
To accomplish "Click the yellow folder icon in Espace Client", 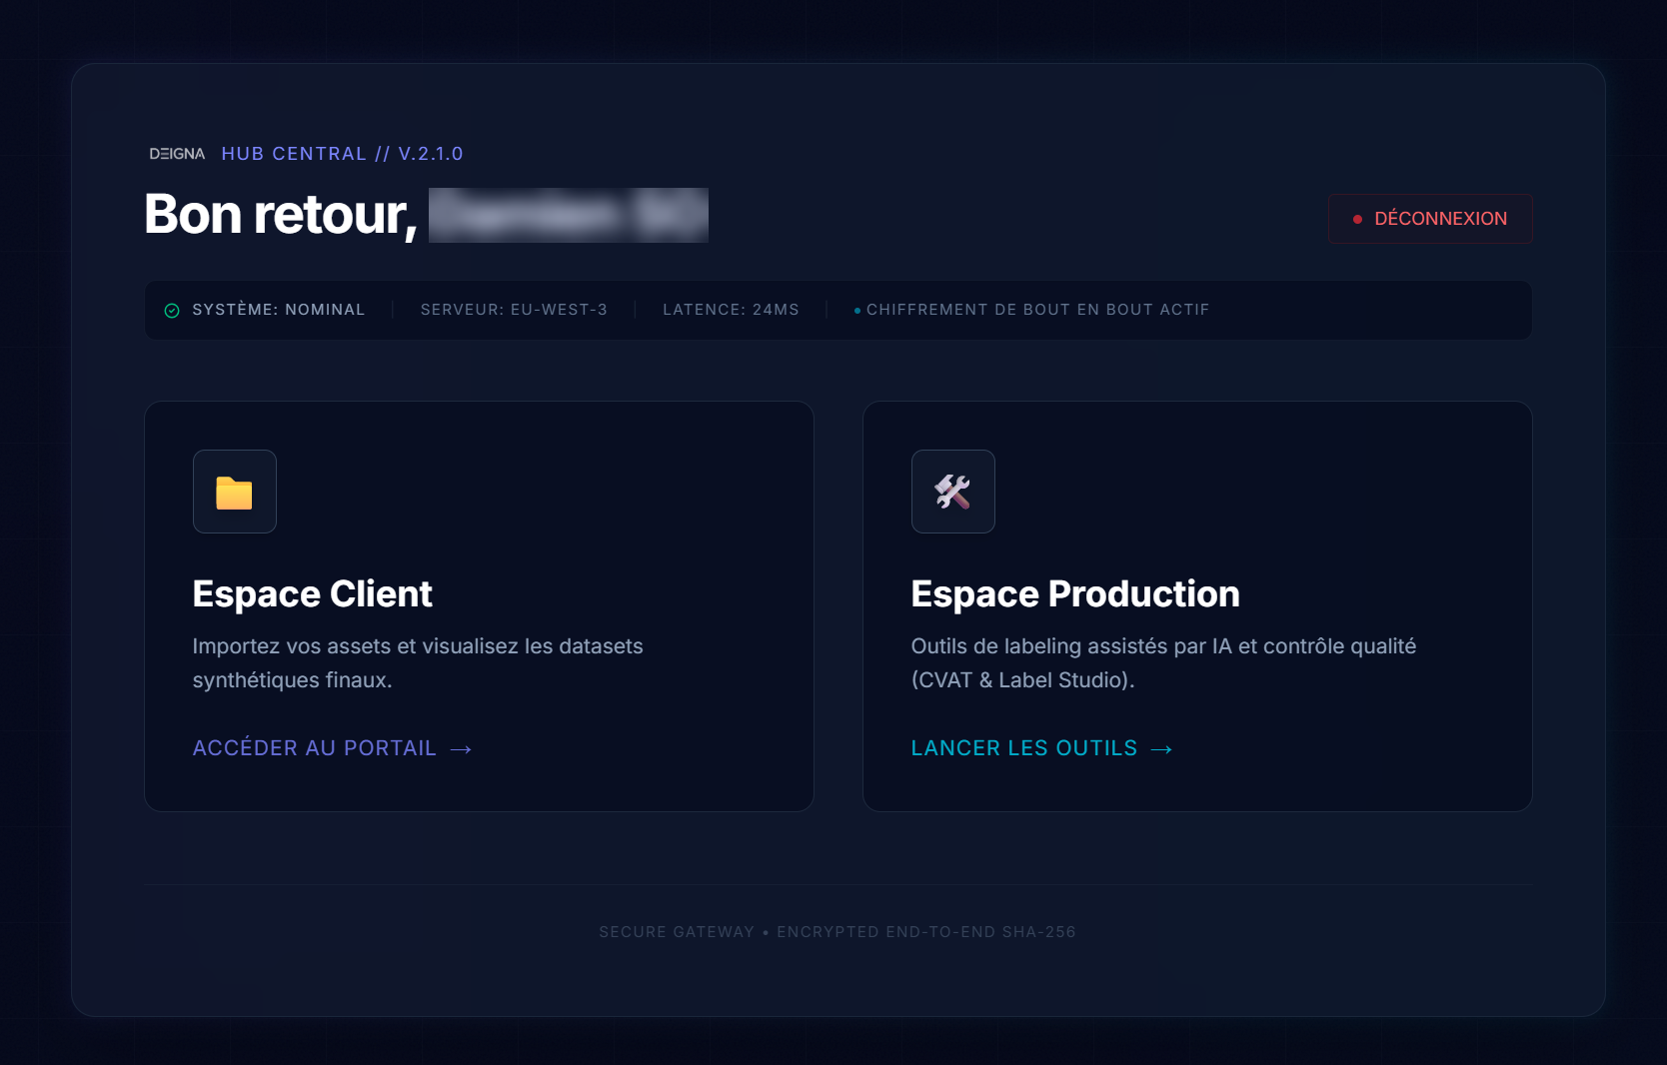I will [x=234, y=492].
